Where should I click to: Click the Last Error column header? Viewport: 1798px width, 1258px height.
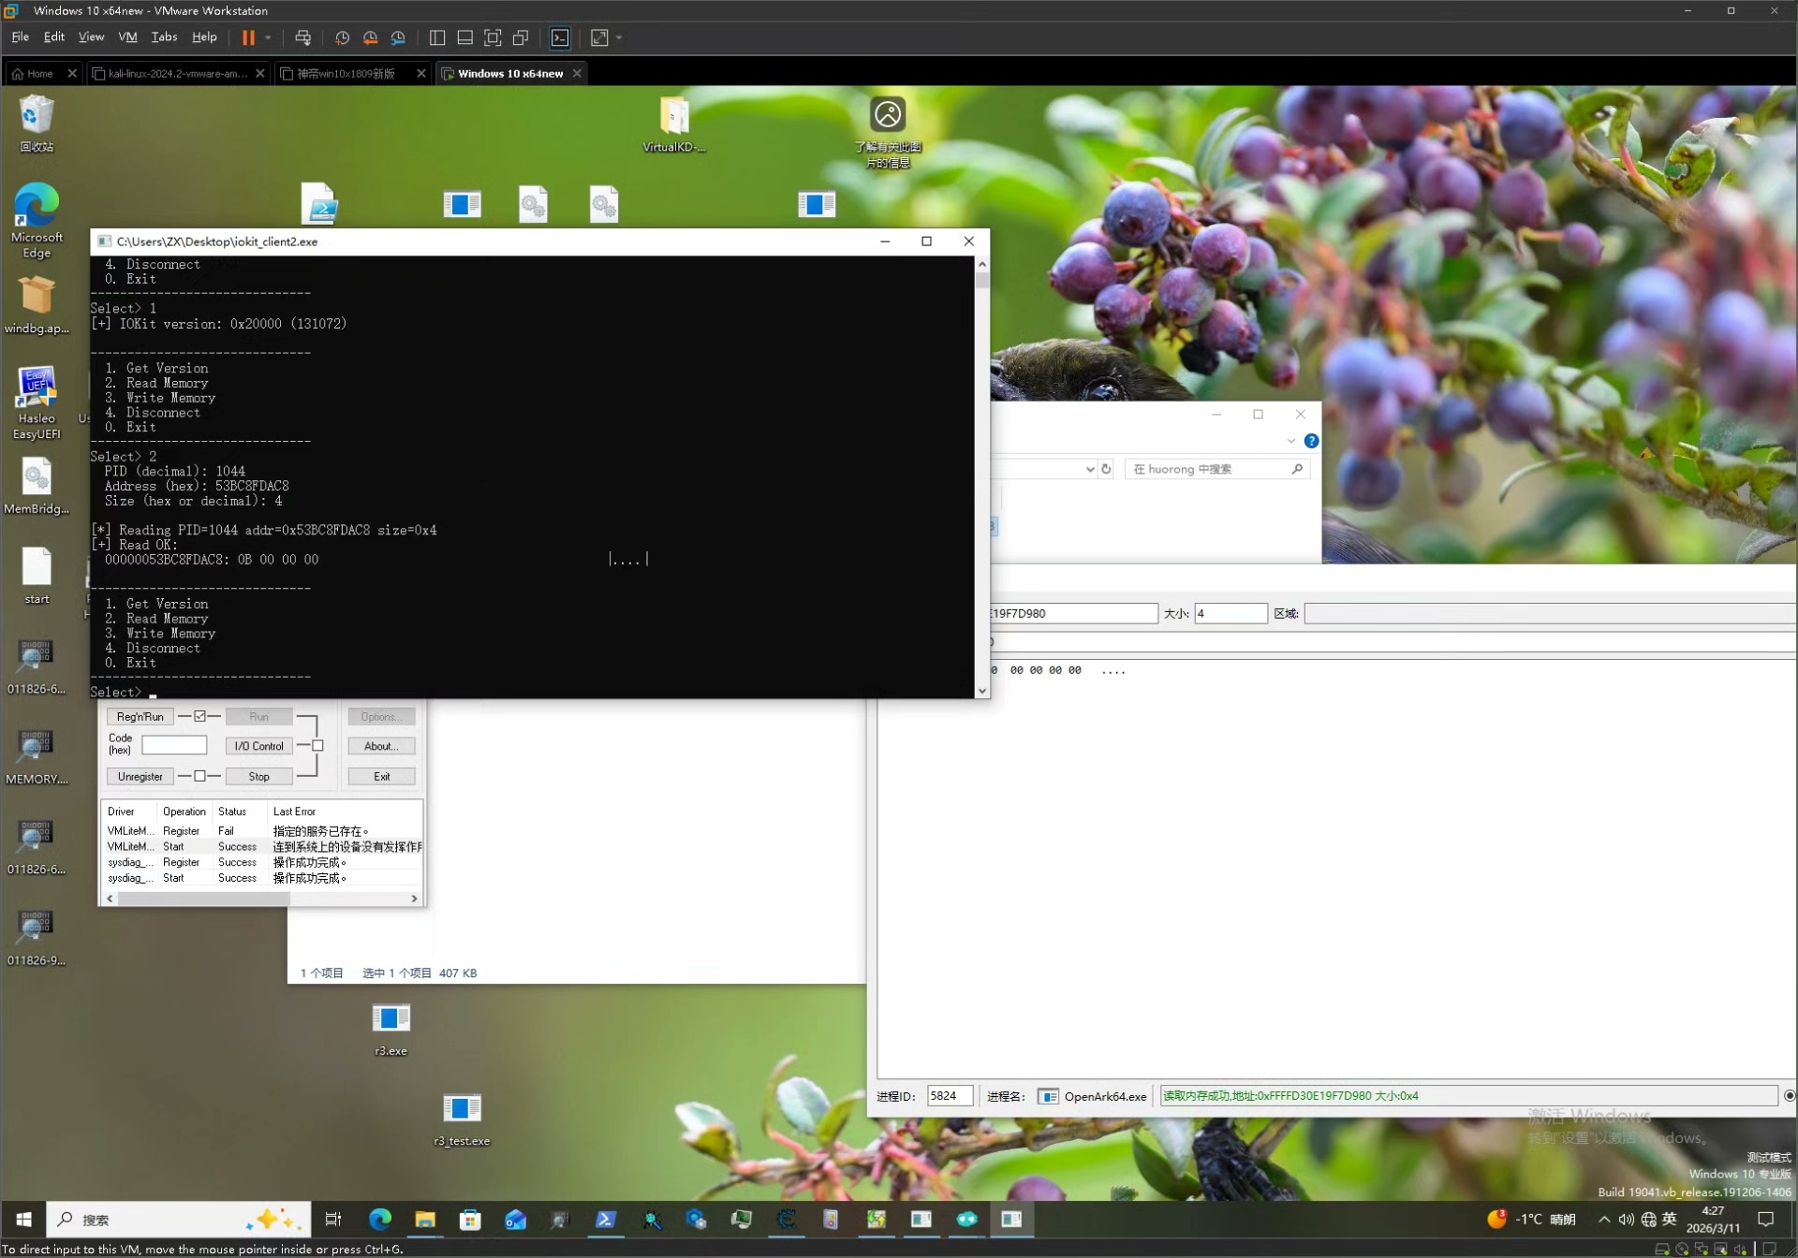click(x=294, y=812)
